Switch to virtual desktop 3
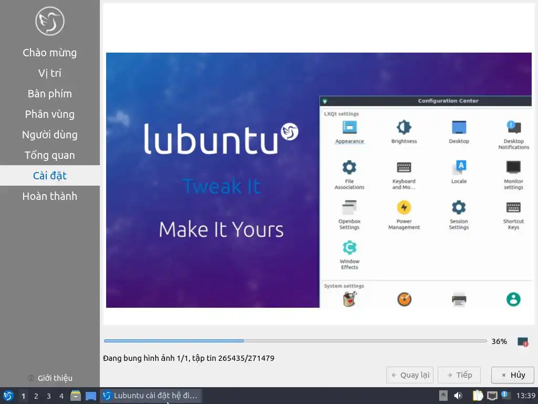 49,396
